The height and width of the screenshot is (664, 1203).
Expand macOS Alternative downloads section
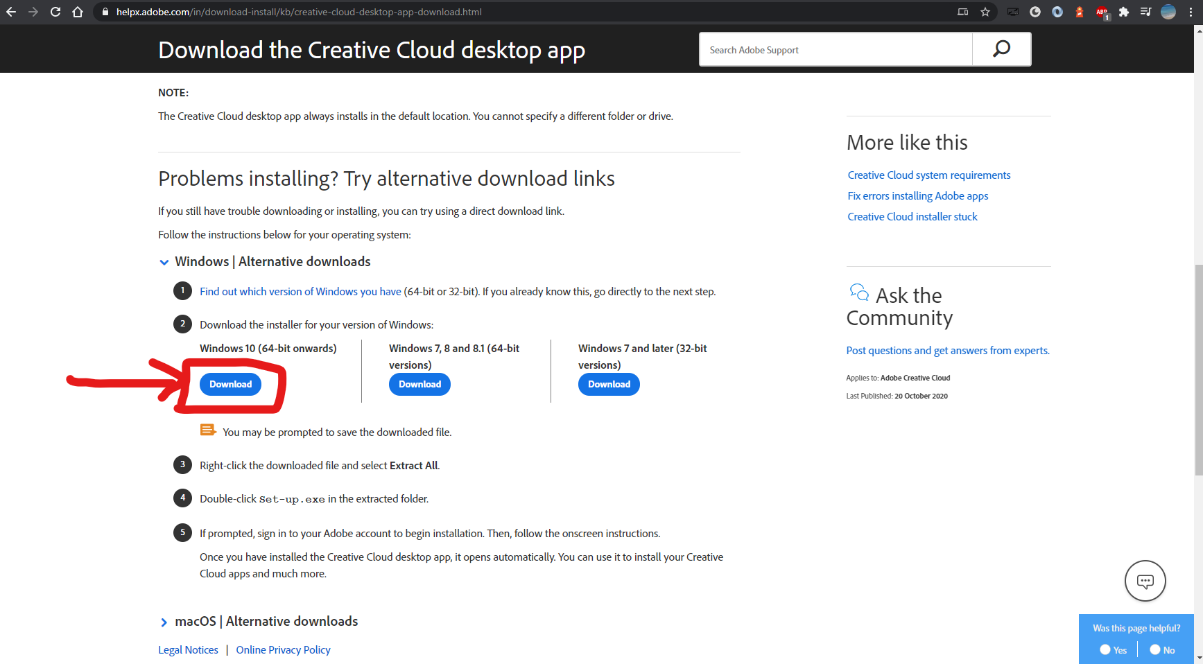pos(164,622)
